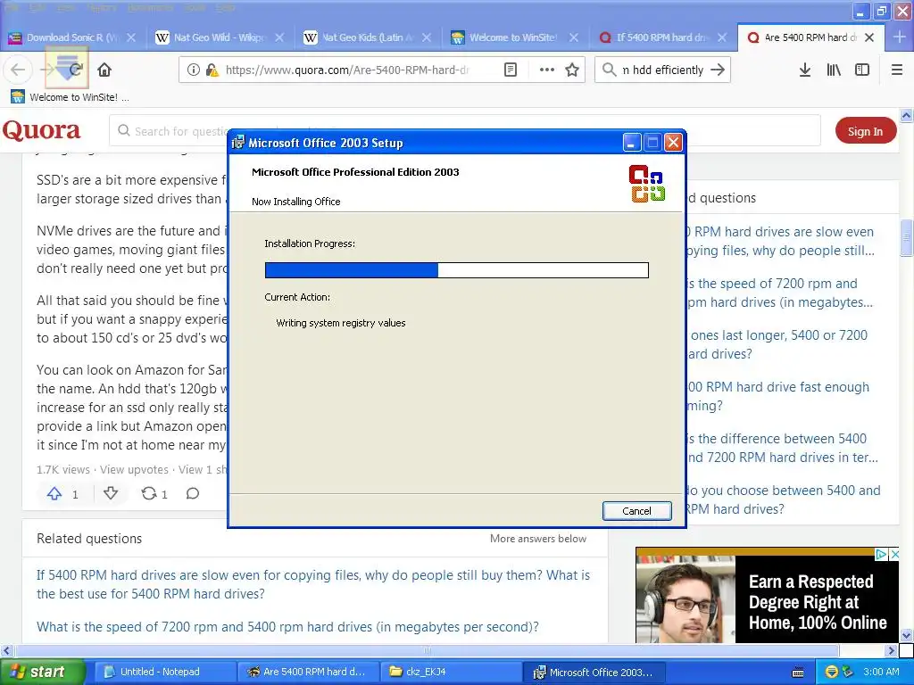Cancel the Office 2003 installation
The width and height of the screenshot is (914, 685).
coord(636,511)
